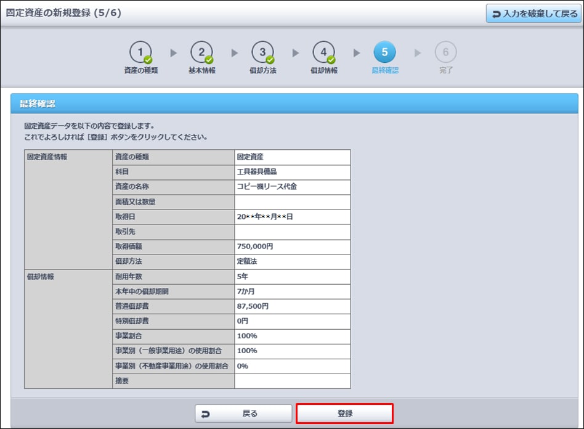Click the 取引先 label cell
The height and width of the screenshot is (429, 584).
(x=173, y=232)
